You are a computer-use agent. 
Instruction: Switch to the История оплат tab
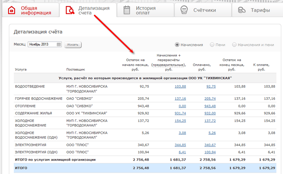click(145, 11)
